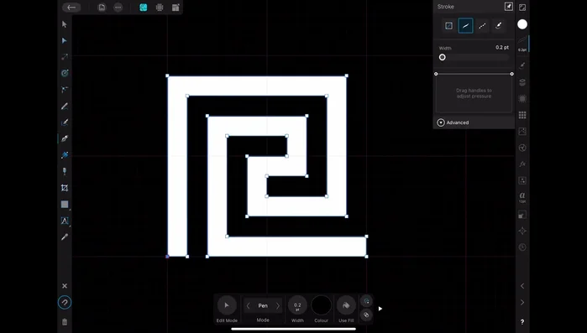Click the stroke Width slider handle

pyautogui.click(x=442, y=57)
